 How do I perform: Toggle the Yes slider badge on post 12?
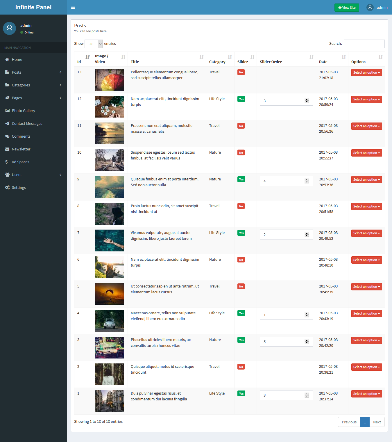coord(241,99)
